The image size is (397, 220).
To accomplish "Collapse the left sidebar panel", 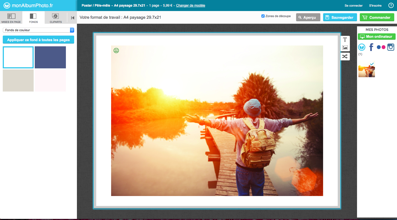I will 73,18.
